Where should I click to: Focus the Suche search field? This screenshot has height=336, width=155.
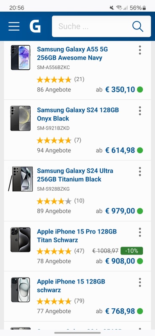[x=92, y=26]
